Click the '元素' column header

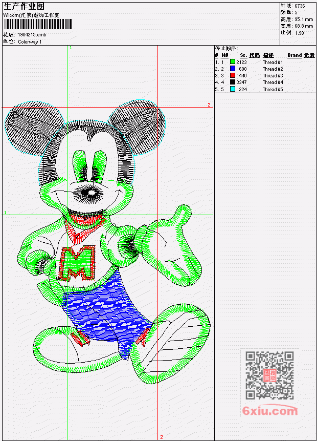coord(309,55)
